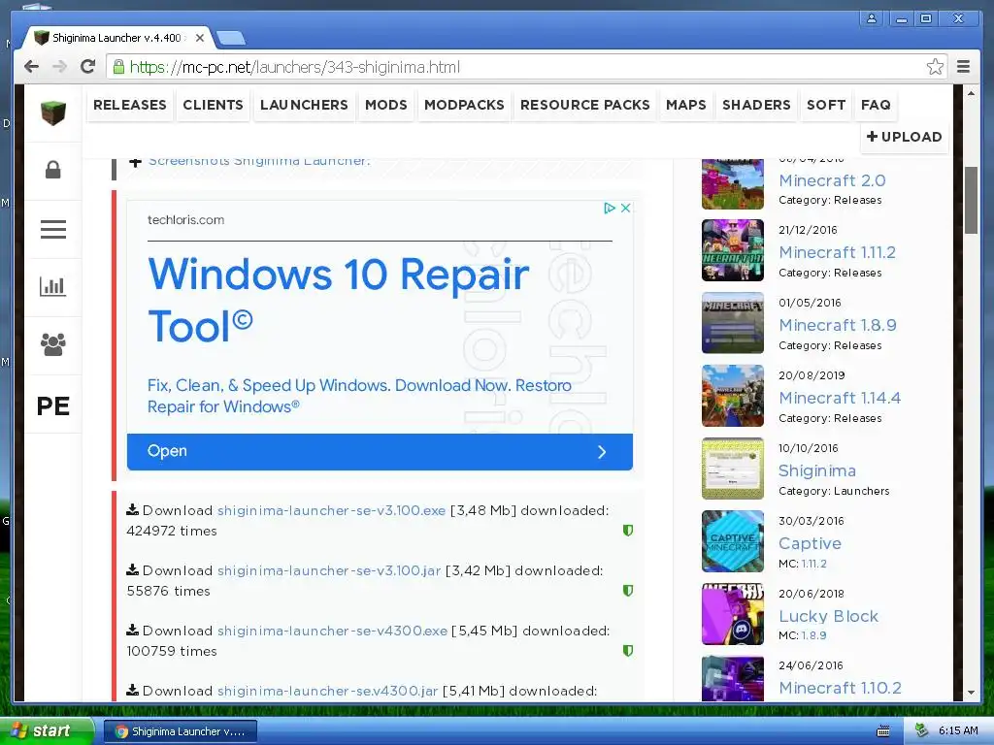Click the Minecraft 1.14.4 thumbnail image
Image resolution: width=994 pixels, height=745 pixels.
(732, 396)
